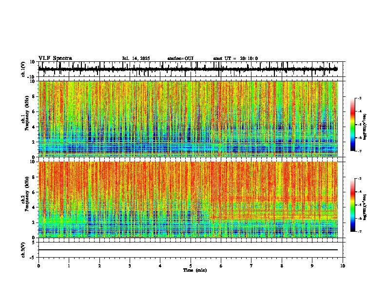Screen dimensions: 386x298
Task: Click inside the ch.1 voltage waveform panel
Action: pos(191,69)
